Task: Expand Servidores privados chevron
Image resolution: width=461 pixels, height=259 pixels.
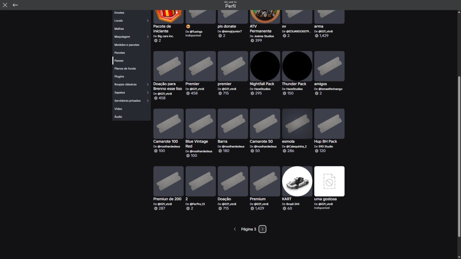Action: 148,101
